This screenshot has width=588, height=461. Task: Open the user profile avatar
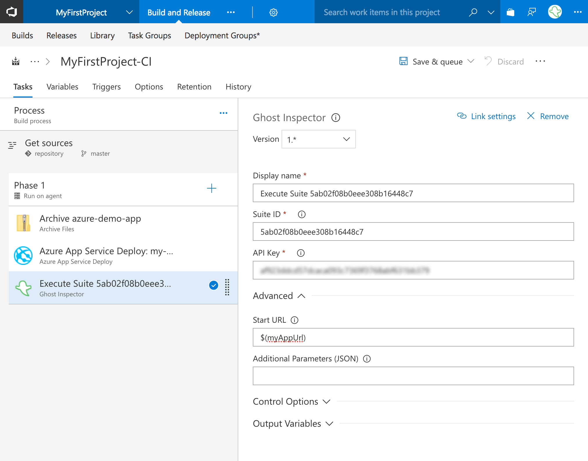[555, 12]
